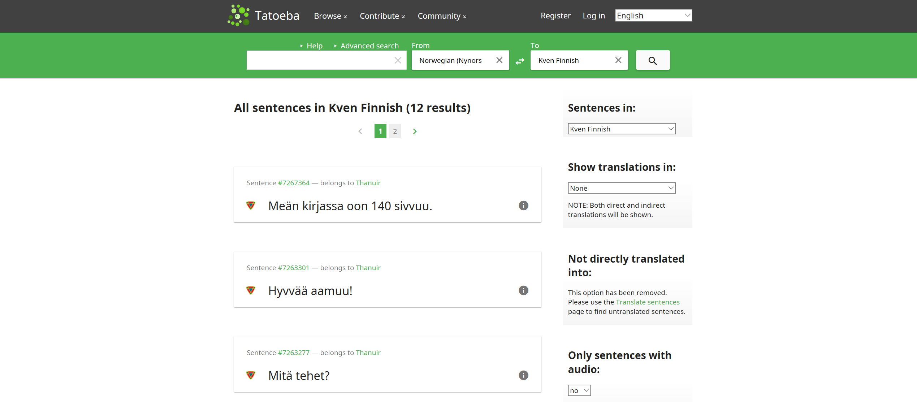This screenshot has width=917, height=402.
Task: Open the interface language dropdown (English)
Action: [x=653, y=16]
